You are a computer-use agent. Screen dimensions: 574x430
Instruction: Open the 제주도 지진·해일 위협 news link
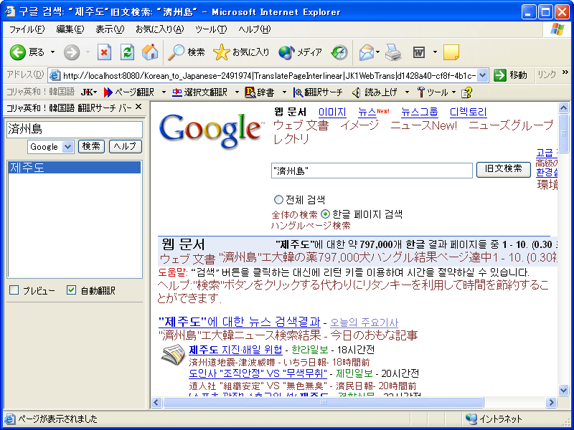click(x=236, y=350)
